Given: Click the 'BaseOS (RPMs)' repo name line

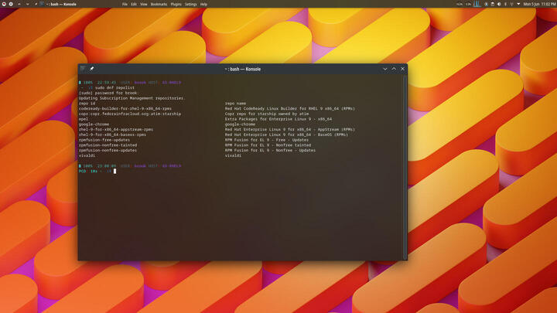Looking at the screenshot, I should pyautogui.click(x=286, y=134).
